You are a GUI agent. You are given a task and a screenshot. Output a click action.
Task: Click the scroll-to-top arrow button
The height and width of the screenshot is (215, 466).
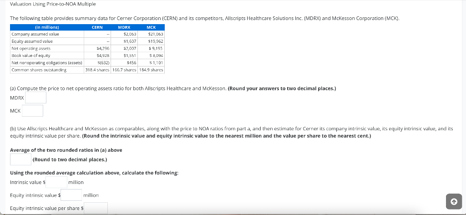pyautogui.click(x=454, y=201)
